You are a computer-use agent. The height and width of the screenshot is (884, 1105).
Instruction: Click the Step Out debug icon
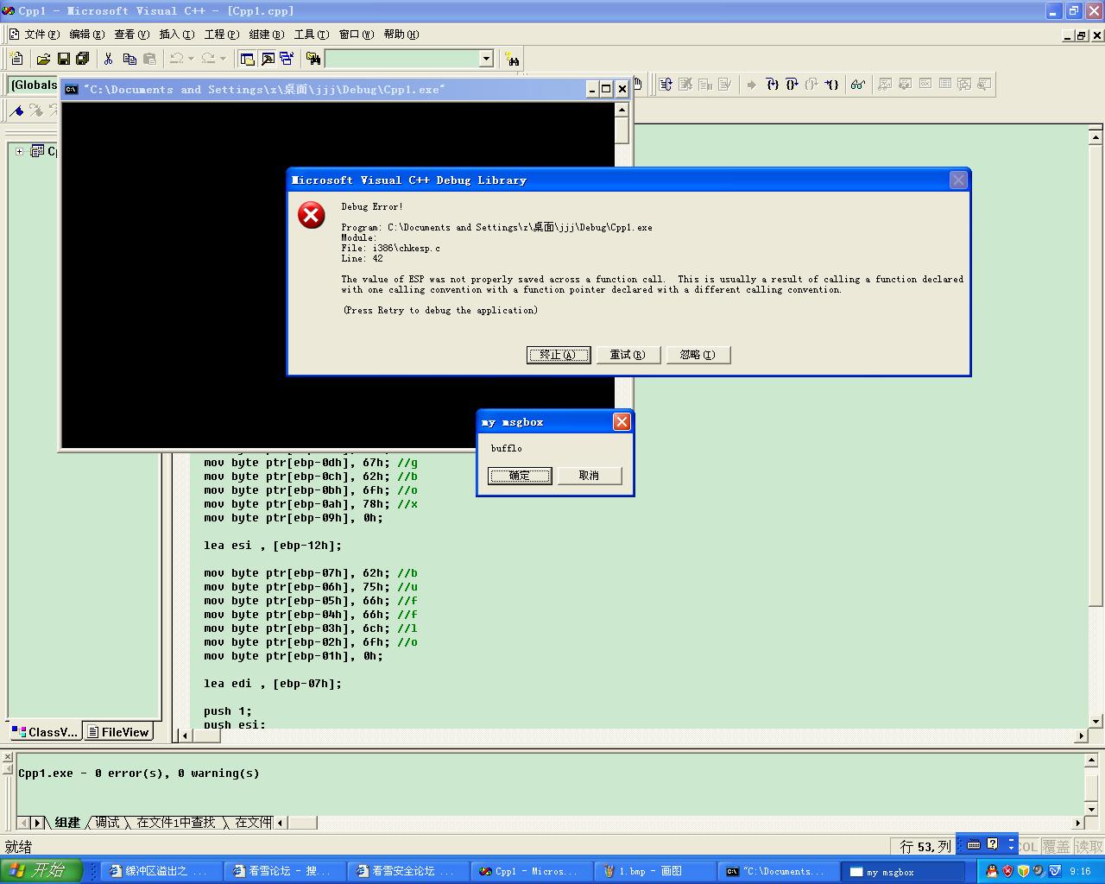pos(811,84)
